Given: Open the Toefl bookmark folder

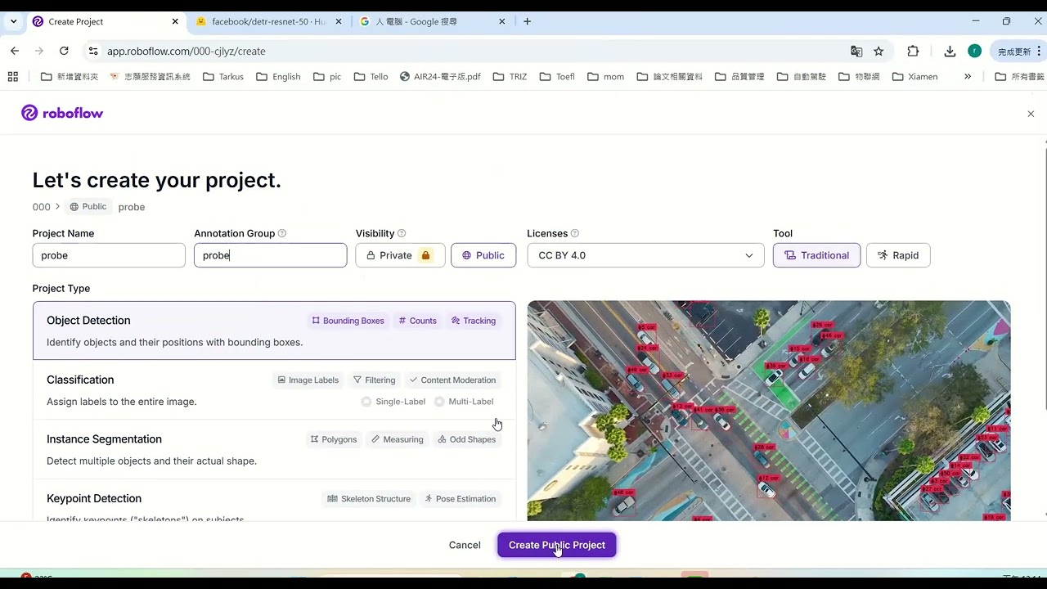Looking at the screenshot, I should pyautogui.click(x=557, y=76).
